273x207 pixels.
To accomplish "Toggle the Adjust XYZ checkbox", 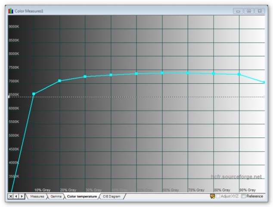I will (218, 196).
